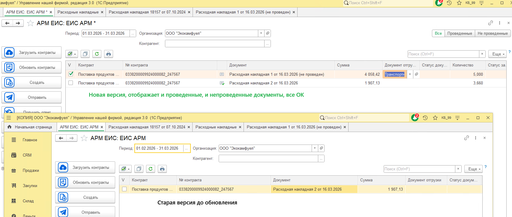
Task: Uncheck the Расходная накладная 1 row checkbox
Action: 71,74
